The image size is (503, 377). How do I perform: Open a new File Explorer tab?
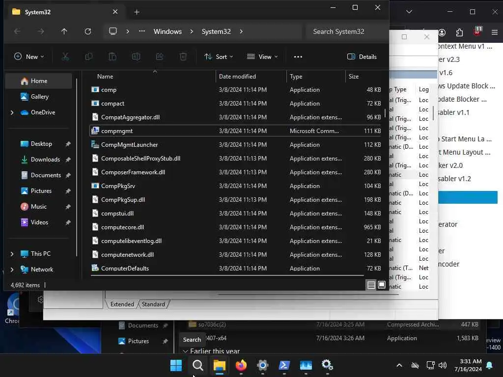pos(137,12)
